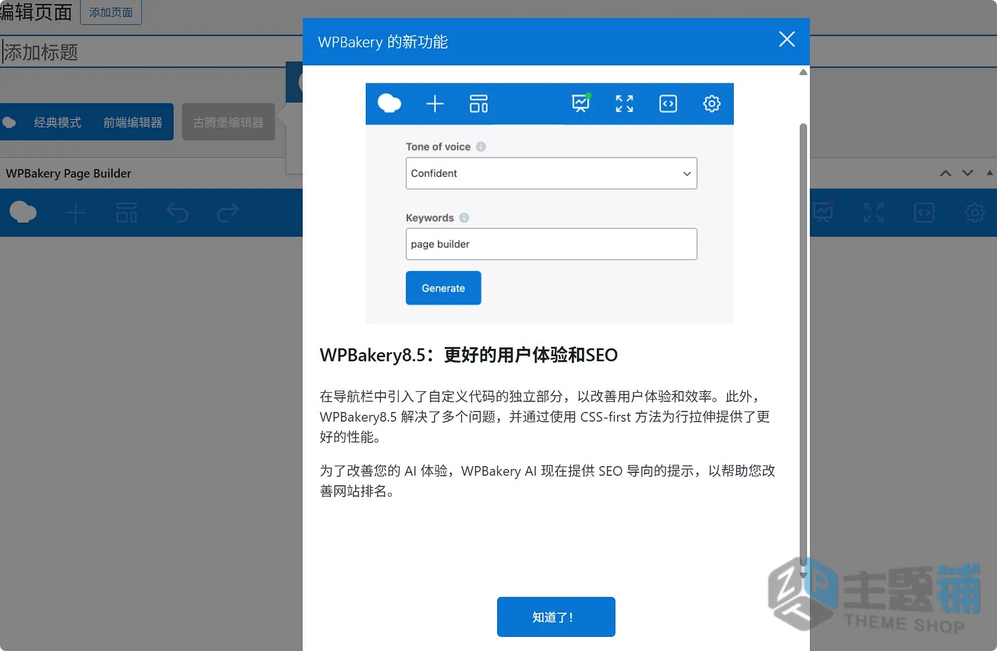Click the WPBakery Page Builder panel title
This screenshot has height=651, width=997.
pos(69,173)
